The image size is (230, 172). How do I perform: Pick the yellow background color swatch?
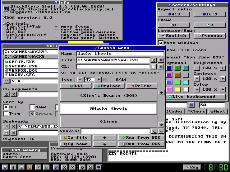177,89
